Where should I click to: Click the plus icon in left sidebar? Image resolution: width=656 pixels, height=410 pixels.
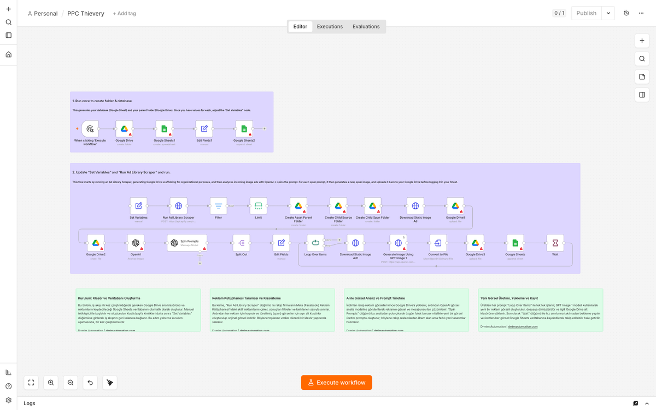[x=8, y=9]
